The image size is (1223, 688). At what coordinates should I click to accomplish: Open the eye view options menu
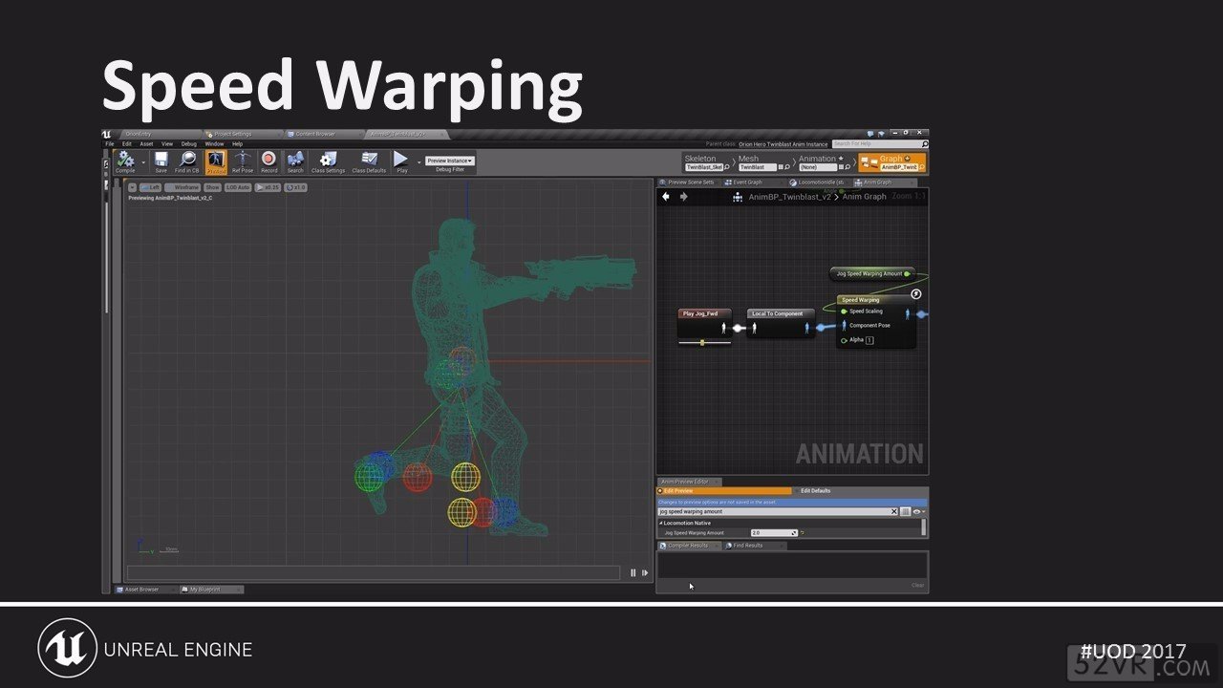[x=917, y=512]
